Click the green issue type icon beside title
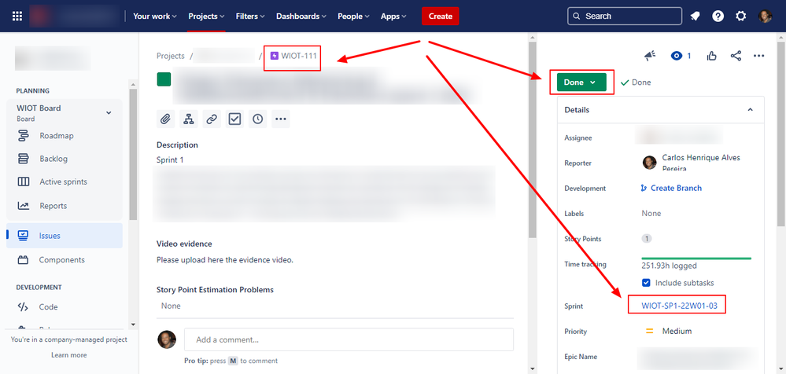Image resolution: width=786 pixels, height=374 pixels. (164, 79)
